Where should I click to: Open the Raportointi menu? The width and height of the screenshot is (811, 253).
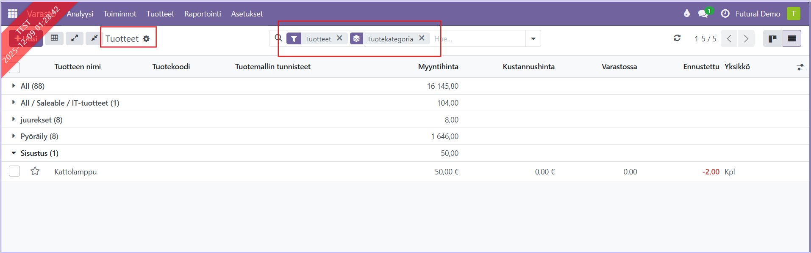click(x=203, y=14)
